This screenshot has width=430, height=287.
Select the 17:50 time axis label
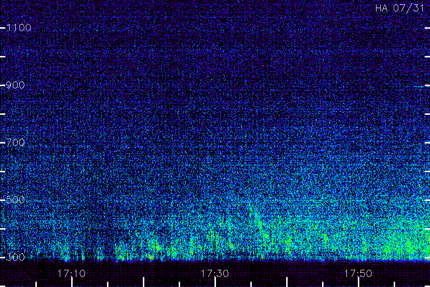point(358,274)
